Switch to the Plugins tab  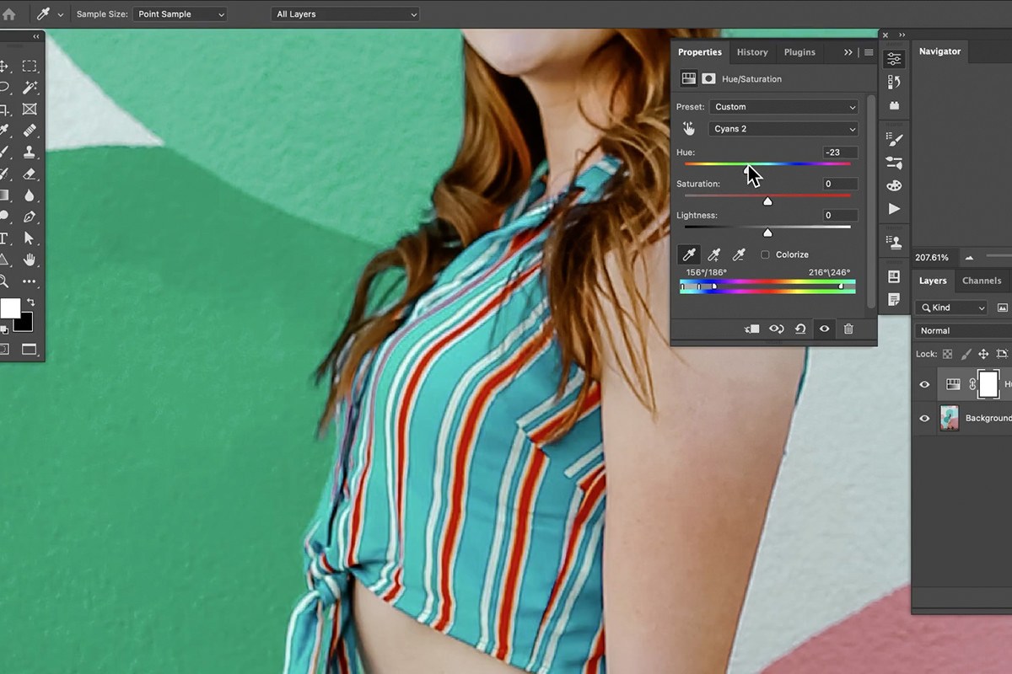(x=799, y=52)
